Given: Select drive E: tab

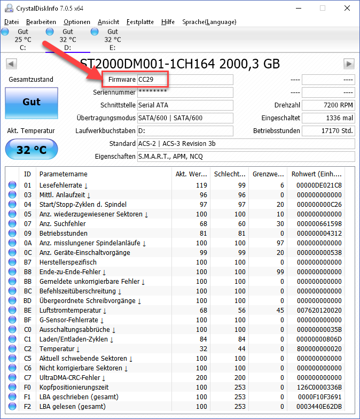Looking at the screenshot, I should (x=112, y=40).
